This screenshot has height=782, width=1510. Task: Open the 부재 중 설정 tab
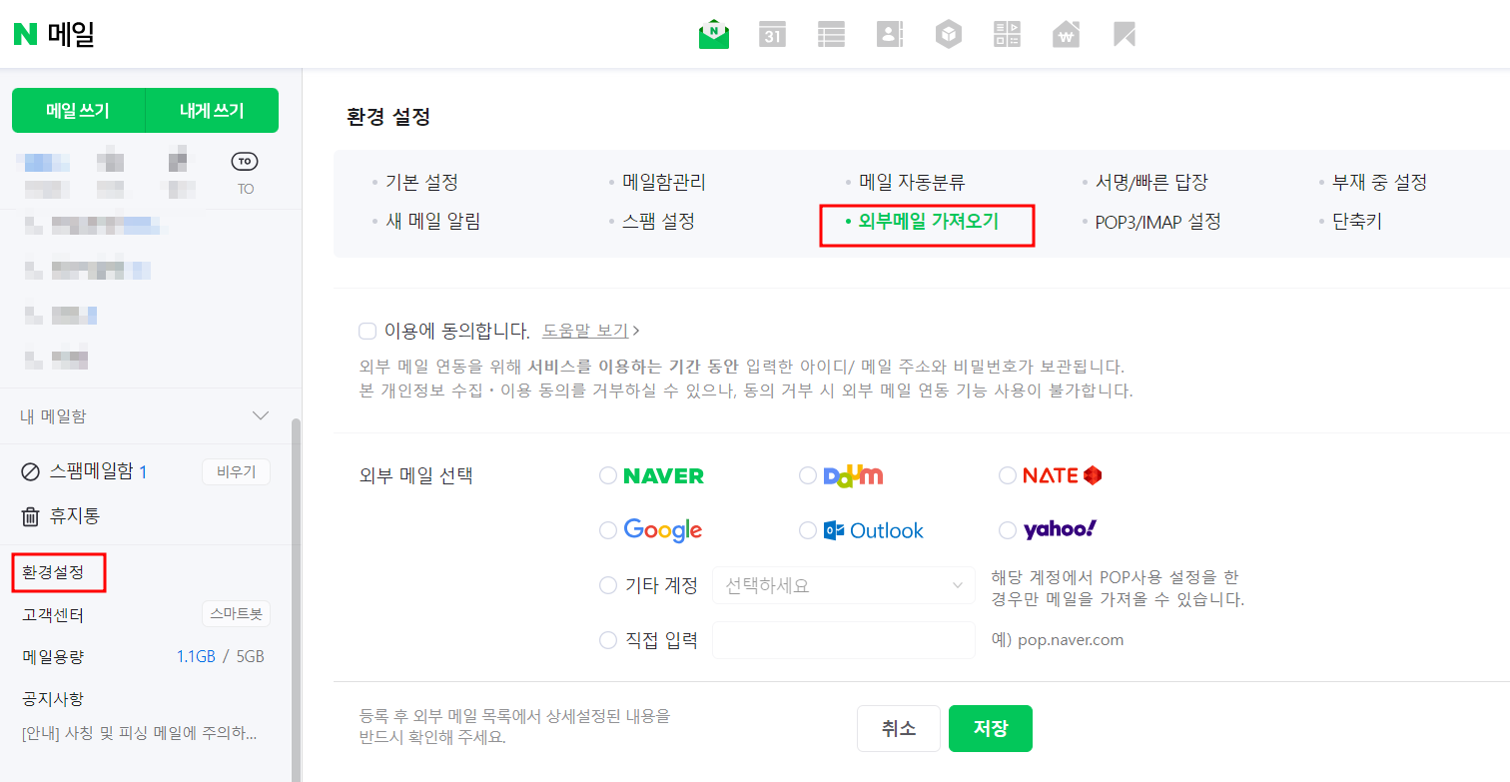point(1380,183)
